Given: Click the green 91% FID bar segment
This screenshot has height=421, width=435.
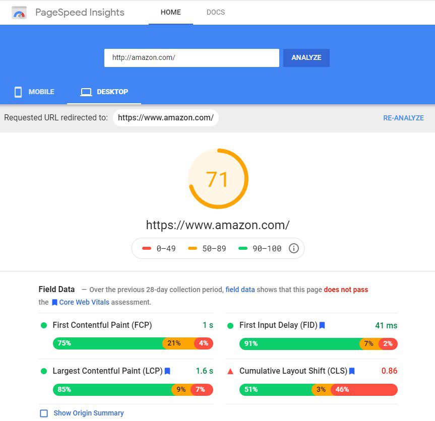Looking at the screenshot, I should 299,343.
